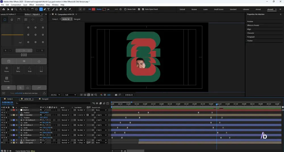Open the Animation menu

click(40, 5)
